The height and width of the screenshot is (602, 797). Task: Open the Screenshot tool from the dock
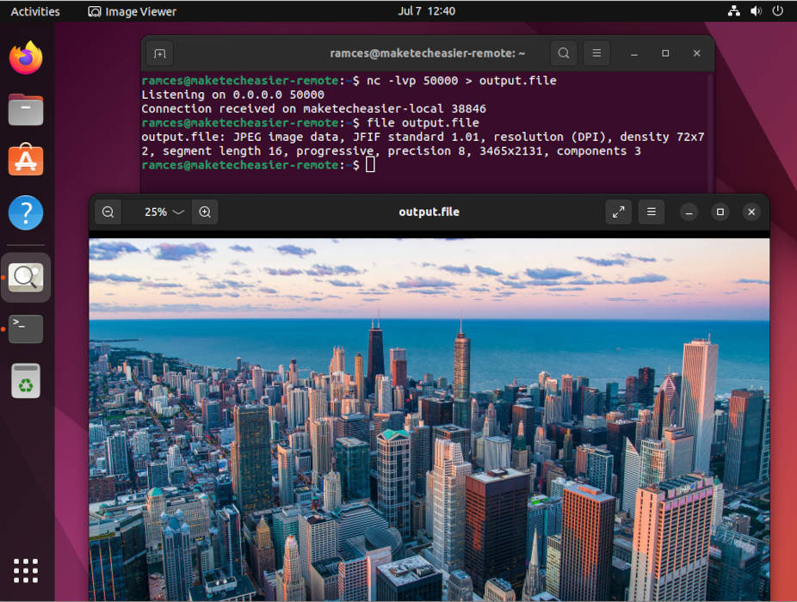[25, 277]
